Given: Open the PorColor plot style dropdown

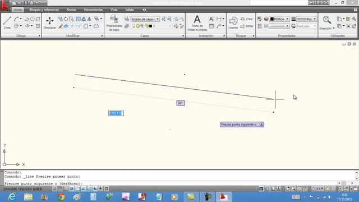Looking at the screenshot, I should [x=307, y=26].
